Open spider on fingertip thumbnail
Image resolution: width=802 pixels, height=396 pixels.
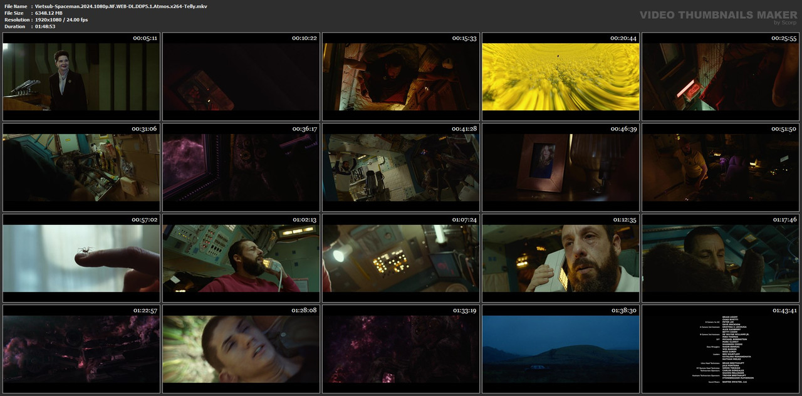[x=81, y=258]
